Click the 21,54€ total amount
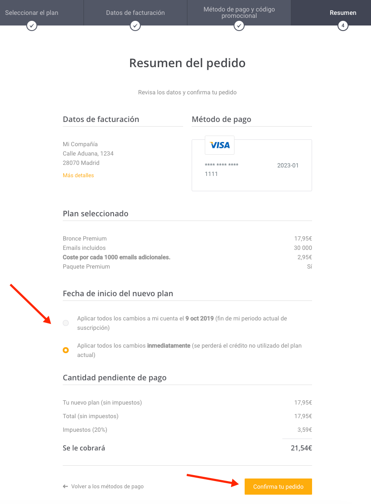This screenshot has height=504, width=371. point(301,448)
